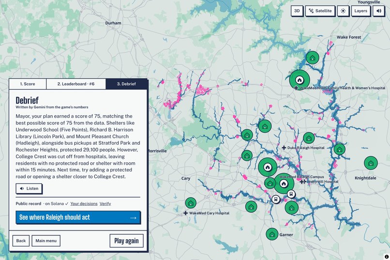Open the 2. Leaderboard tab

pyautogui.click(x=76, y=84)
